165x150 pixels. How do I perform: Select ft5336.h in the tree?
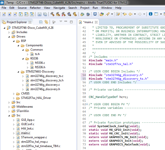40,67
